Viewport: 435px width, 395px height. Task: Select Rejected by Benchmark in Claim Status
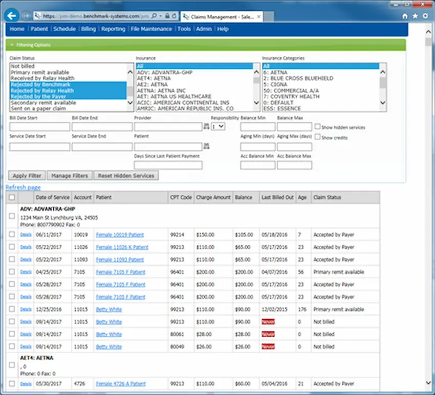pyautogui.click(x=41, y=84)
